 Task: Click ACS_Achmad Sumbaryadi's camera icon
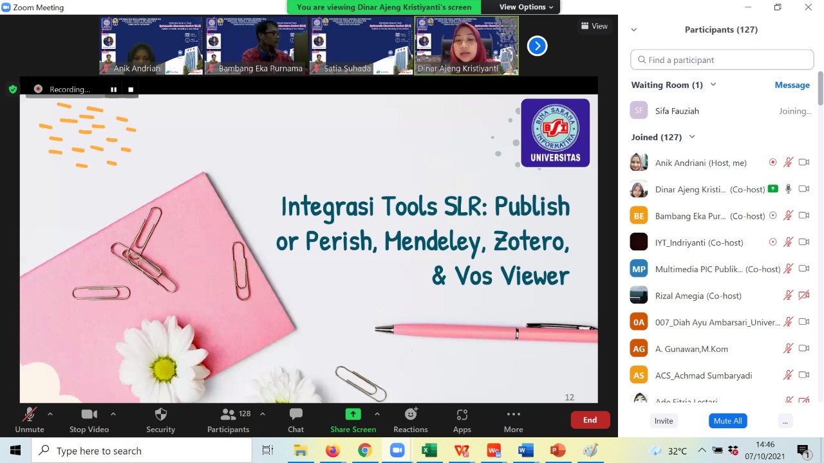point(803,375)
